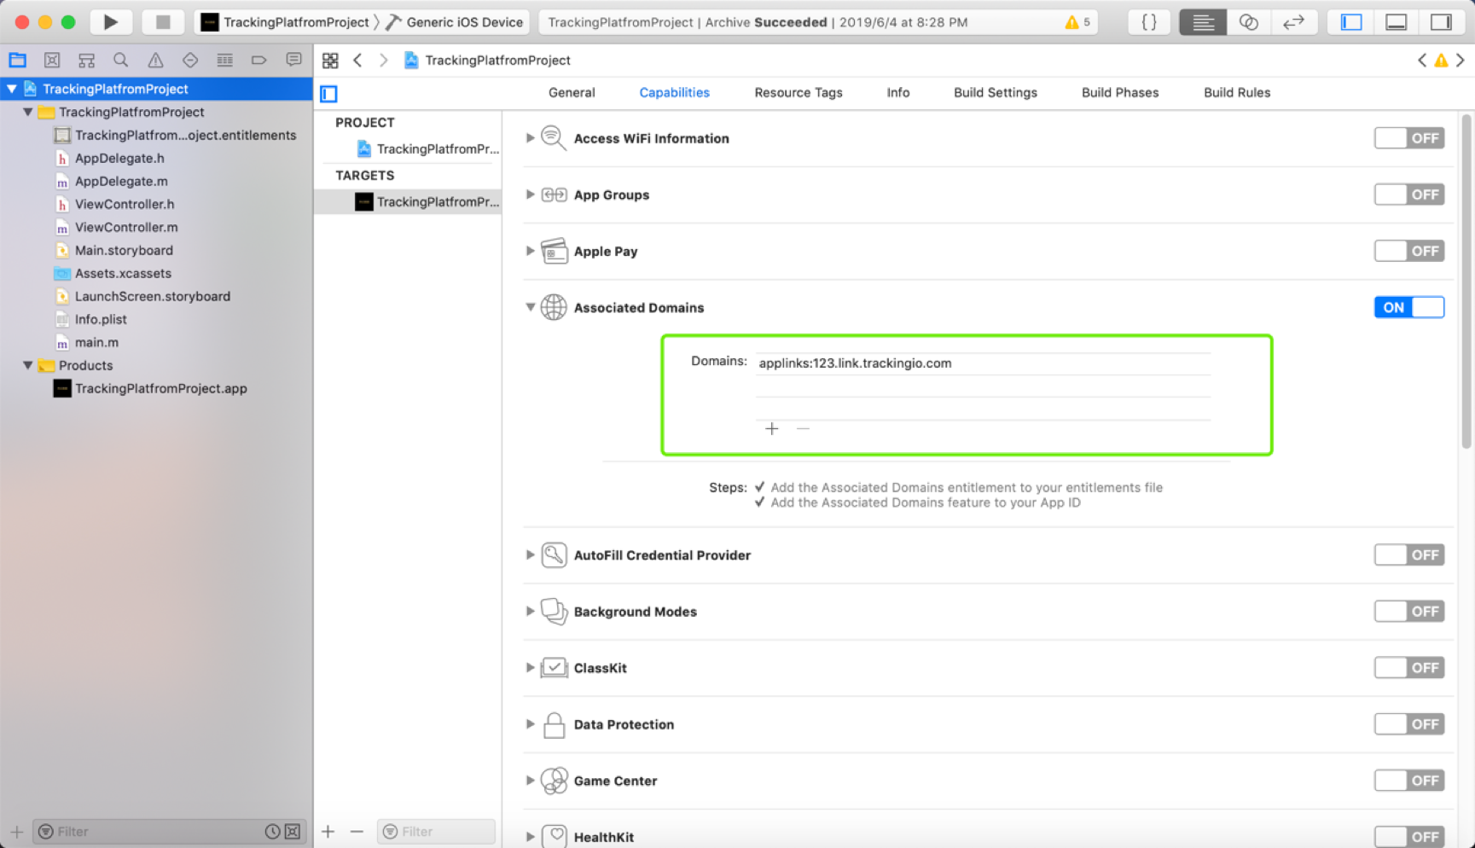Screen dimensions: 1475x848
Task: Expand the App Groups section
Action: (530, 195)
